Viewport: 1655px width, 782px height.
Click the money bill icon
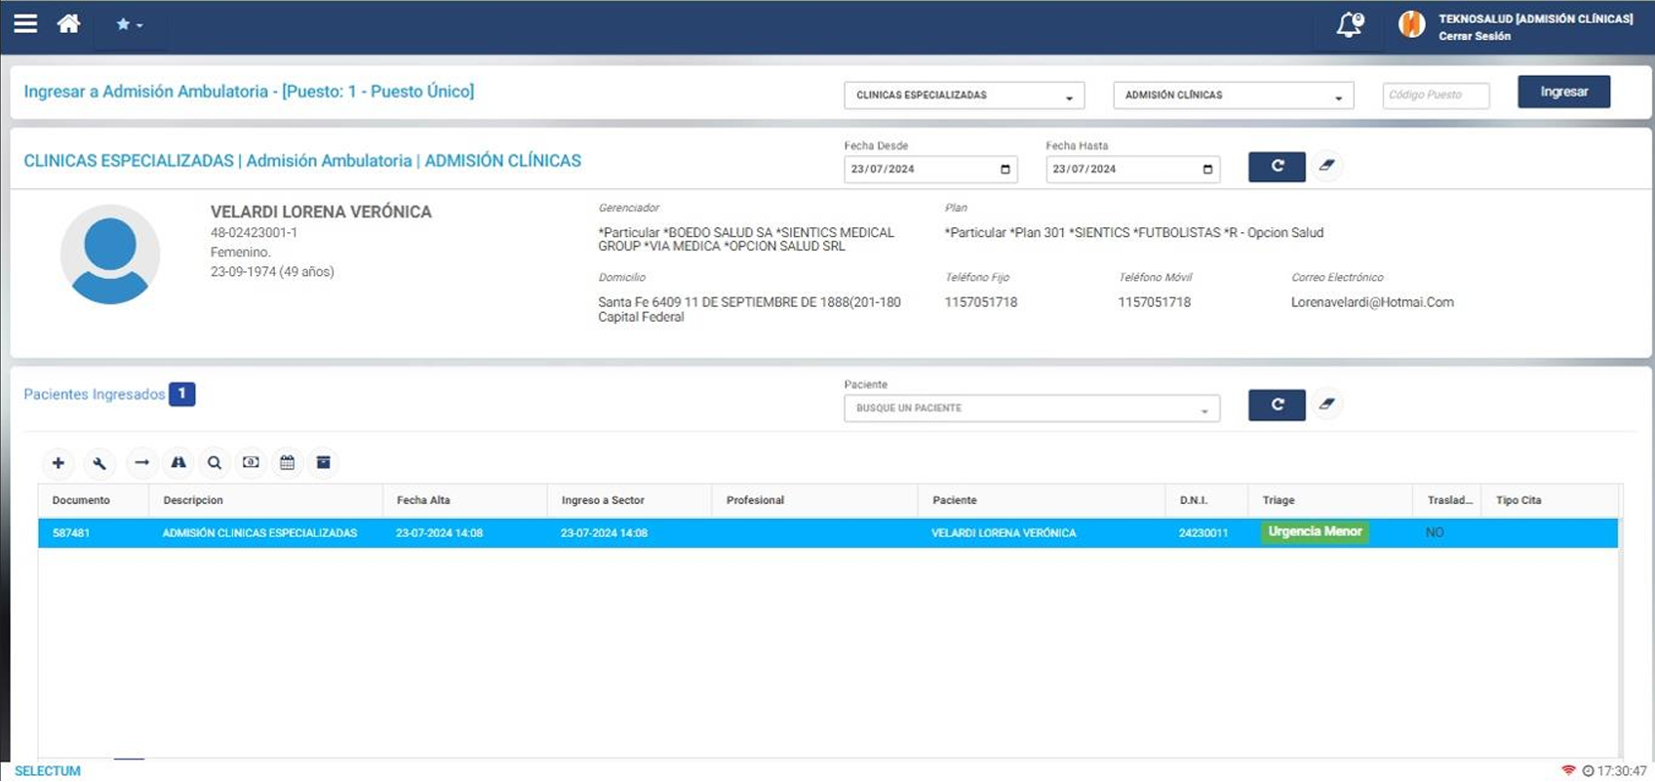pos(251,463)
